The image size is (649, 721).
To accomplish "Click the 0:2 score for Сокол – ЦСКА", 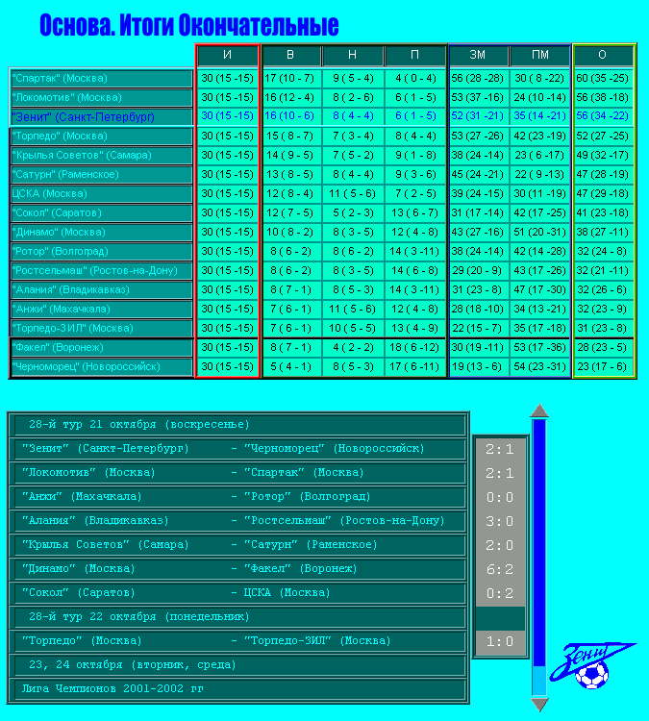I will pos(500,593).
